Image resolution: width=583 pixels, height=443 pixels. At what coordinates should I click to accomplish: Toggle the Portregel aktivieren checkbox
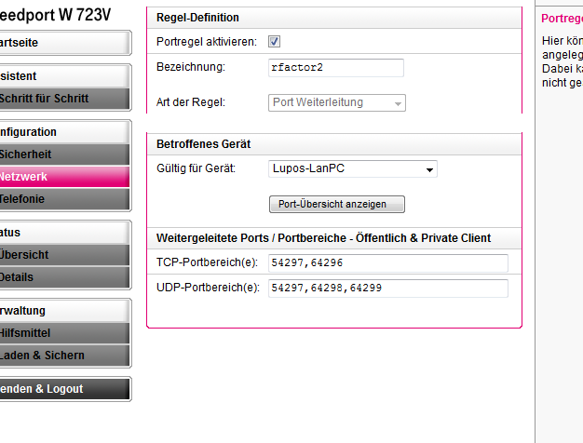tap(275, 42)
